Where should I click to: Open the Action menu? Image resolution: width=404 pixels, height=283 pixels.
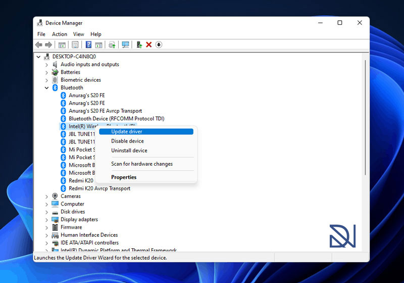click(60, 34)
